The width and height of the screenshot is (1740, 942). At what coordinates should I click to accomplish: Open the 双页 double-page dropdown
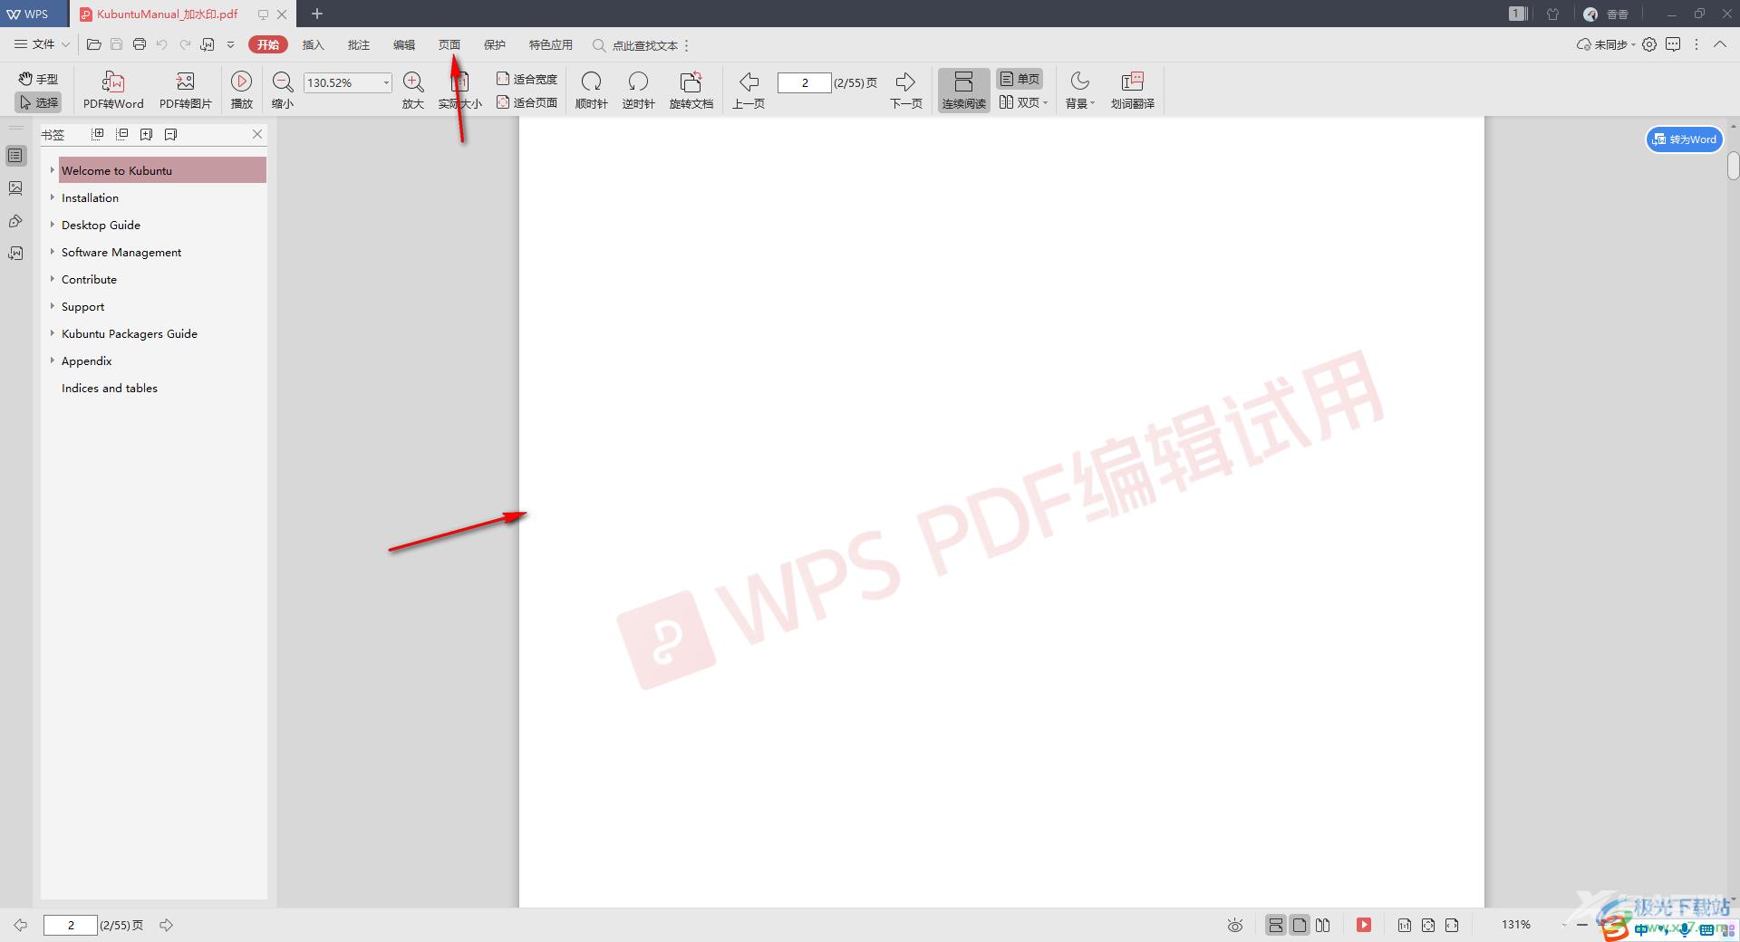pos(1023,102)
